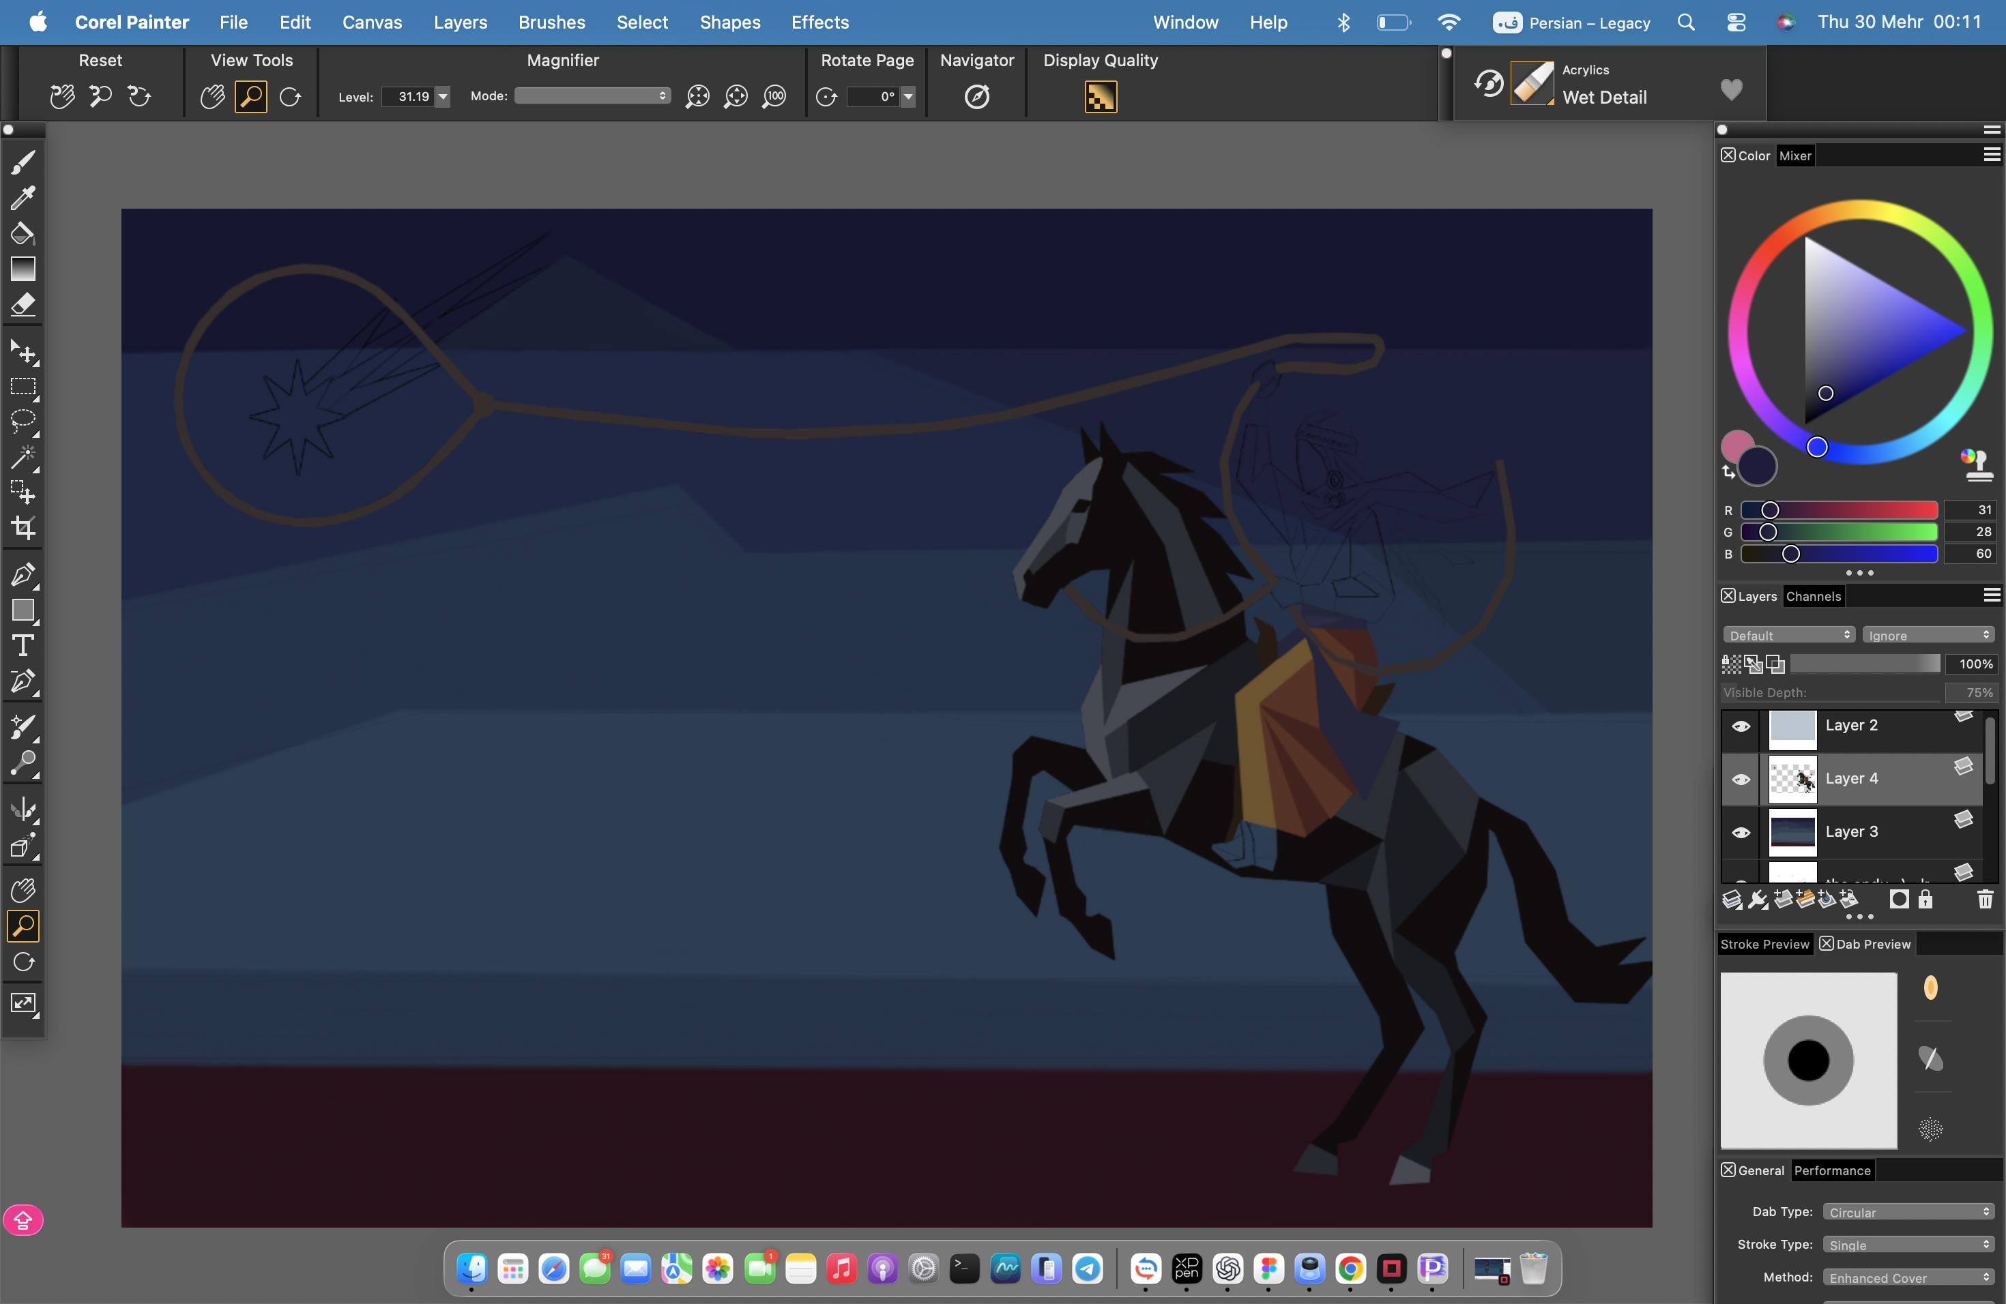This screenshot has width=2006, height=1304.
Task: Close the Layers panel checkbox
Action: (1728, 595)
